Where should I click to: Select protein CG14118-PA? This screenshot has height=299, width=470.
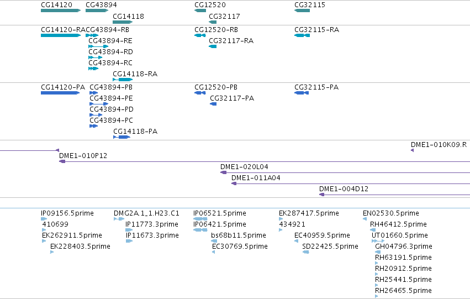pyautogui.click(x=122, y=138)
